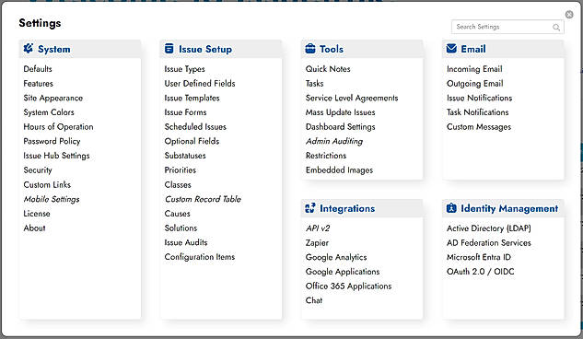Close the Settings dialog
Viewport: 583px width, 339px height.
coord(569,15)
